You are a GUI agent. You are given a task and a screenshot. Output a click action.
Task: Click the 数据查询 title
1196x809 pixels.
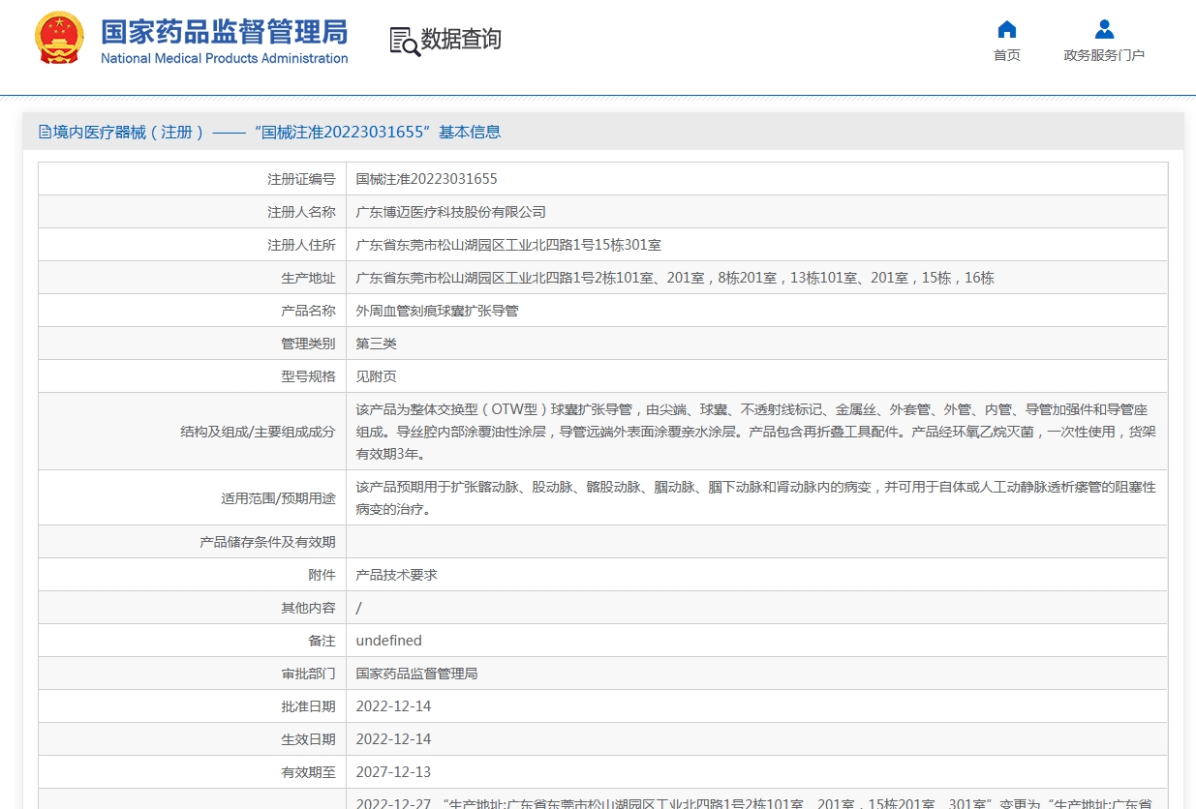(462, 40)
